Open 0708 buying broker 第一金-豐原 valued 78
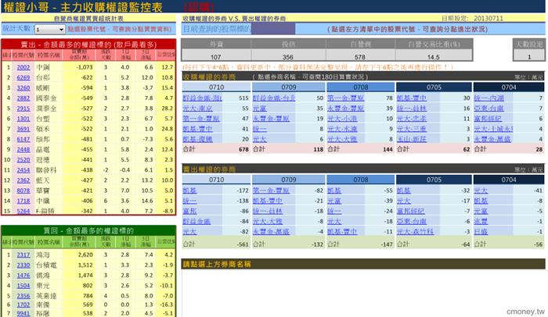 [346, 98]
